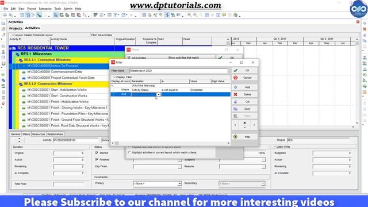This screenshot has width=368, height=207.
Task: Open the Relationships tab in details pane
Action: [55, 134]
